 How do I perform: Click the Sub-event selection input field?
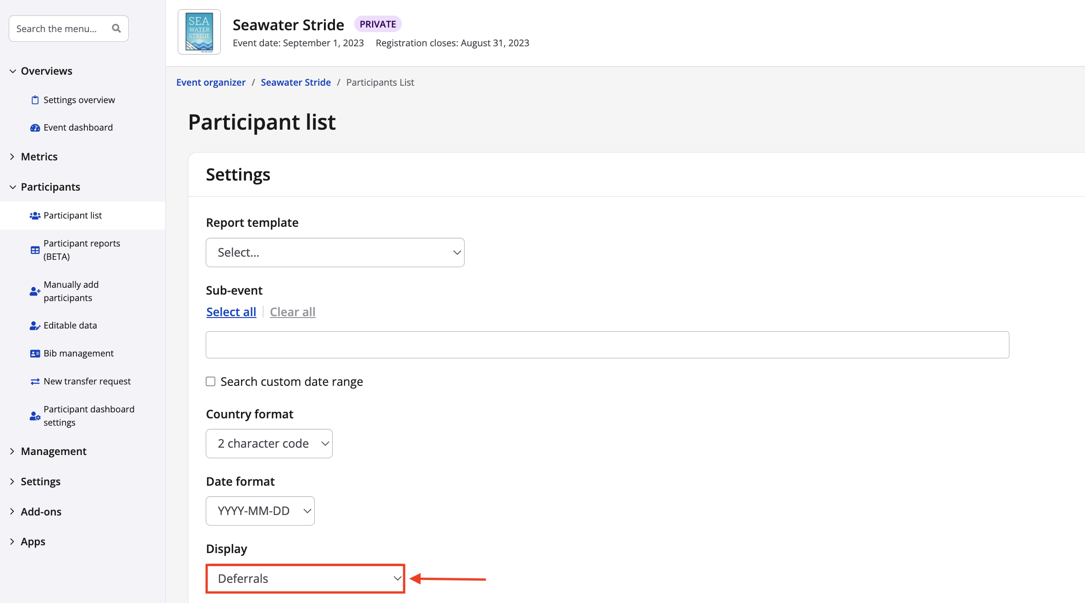[607, 345]
